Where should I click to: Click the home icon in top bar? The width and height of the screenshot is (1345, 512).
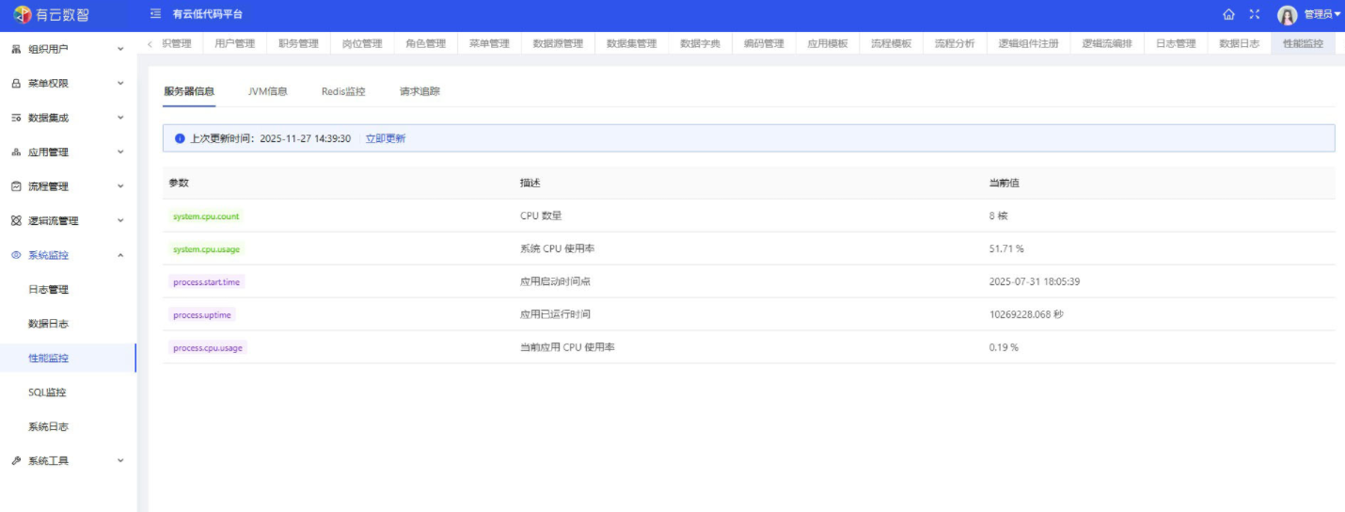pos(1228,14)
